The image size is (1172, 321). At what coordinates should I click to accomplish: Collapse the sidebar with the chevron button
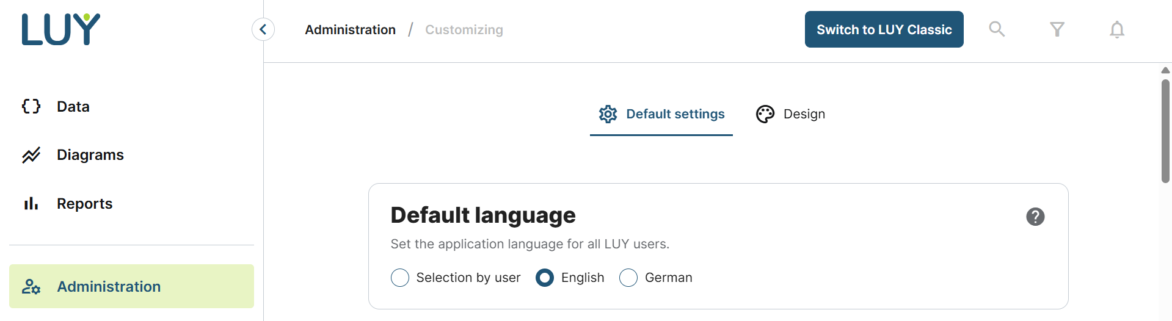pyautogui.click(x=263, y=29)
